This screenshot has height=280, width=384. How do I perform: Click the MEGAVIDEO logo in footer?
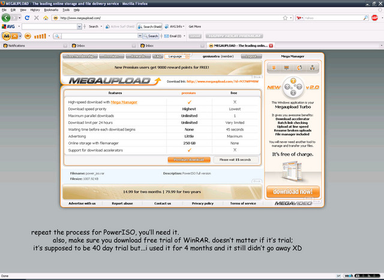(293, 203)
